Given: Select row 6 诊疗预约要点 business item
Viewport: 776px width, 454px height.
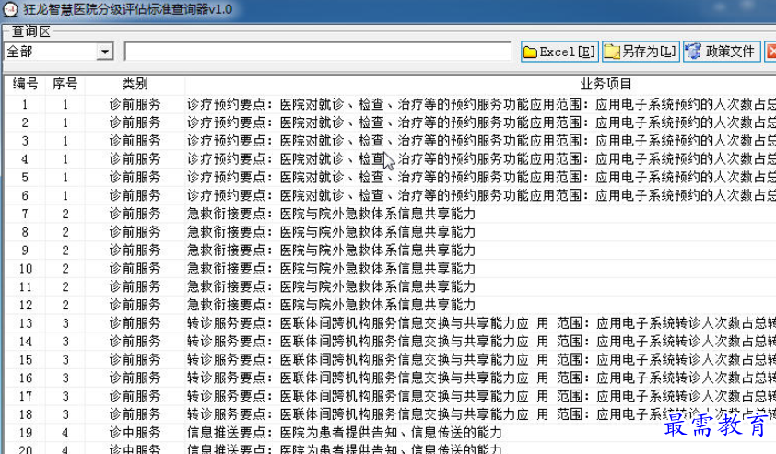Looking at the screenshot, I should tap(481, 195).
